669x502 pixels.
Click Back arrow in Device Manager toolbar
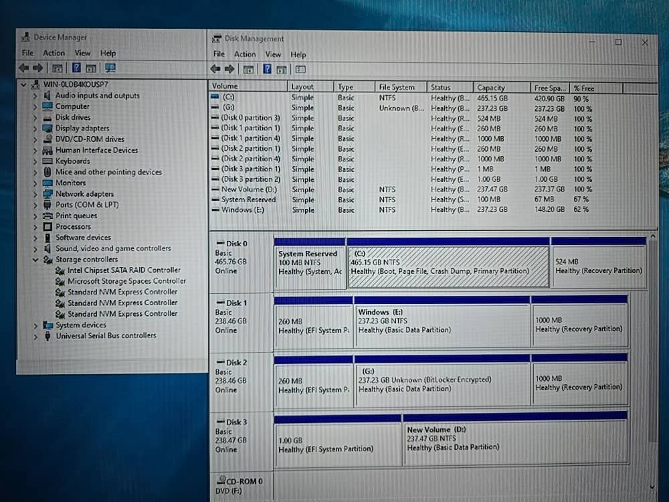pos(24,68)
